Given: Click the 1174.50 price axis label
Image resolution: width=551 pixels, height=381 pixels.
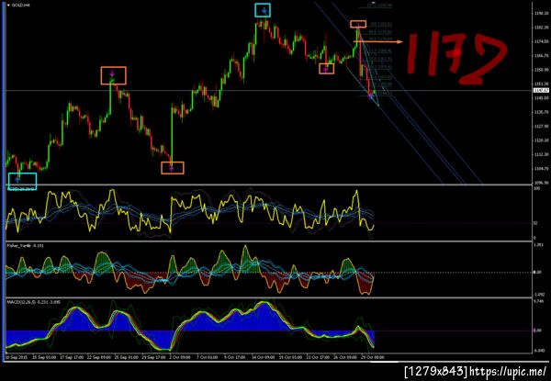Looking at the screenshot, I should [x=542, y=41].
